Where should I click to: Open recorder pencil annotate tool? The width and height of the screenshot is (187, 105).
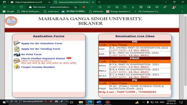pos(62,101)
